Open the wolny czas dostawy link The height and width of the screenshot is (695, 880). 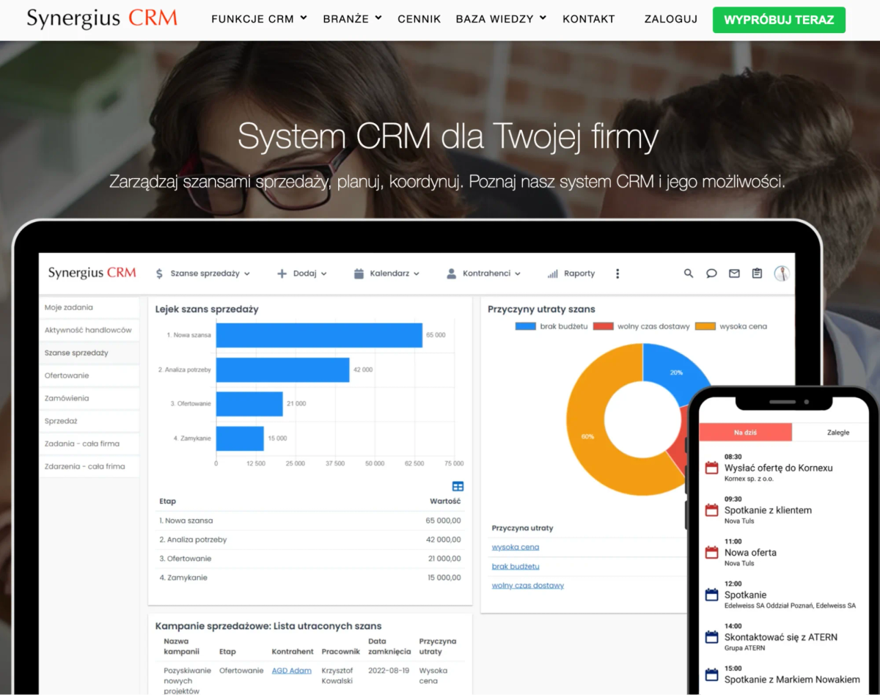(528, 585)
